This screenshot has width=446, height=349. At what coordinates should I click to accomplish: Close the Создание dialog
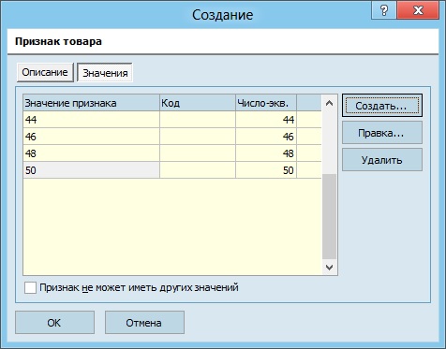[418, 10]
